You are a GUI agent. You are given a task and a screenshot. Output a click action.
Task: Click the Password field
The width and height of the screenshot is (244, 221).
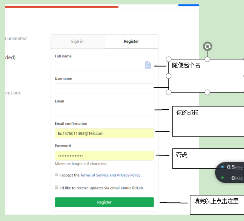tap(104, 156)
